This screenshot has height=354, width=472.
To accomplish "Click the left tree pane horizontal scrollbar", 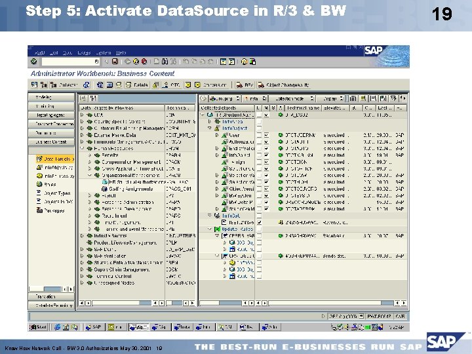I will (x=122, y=303).
